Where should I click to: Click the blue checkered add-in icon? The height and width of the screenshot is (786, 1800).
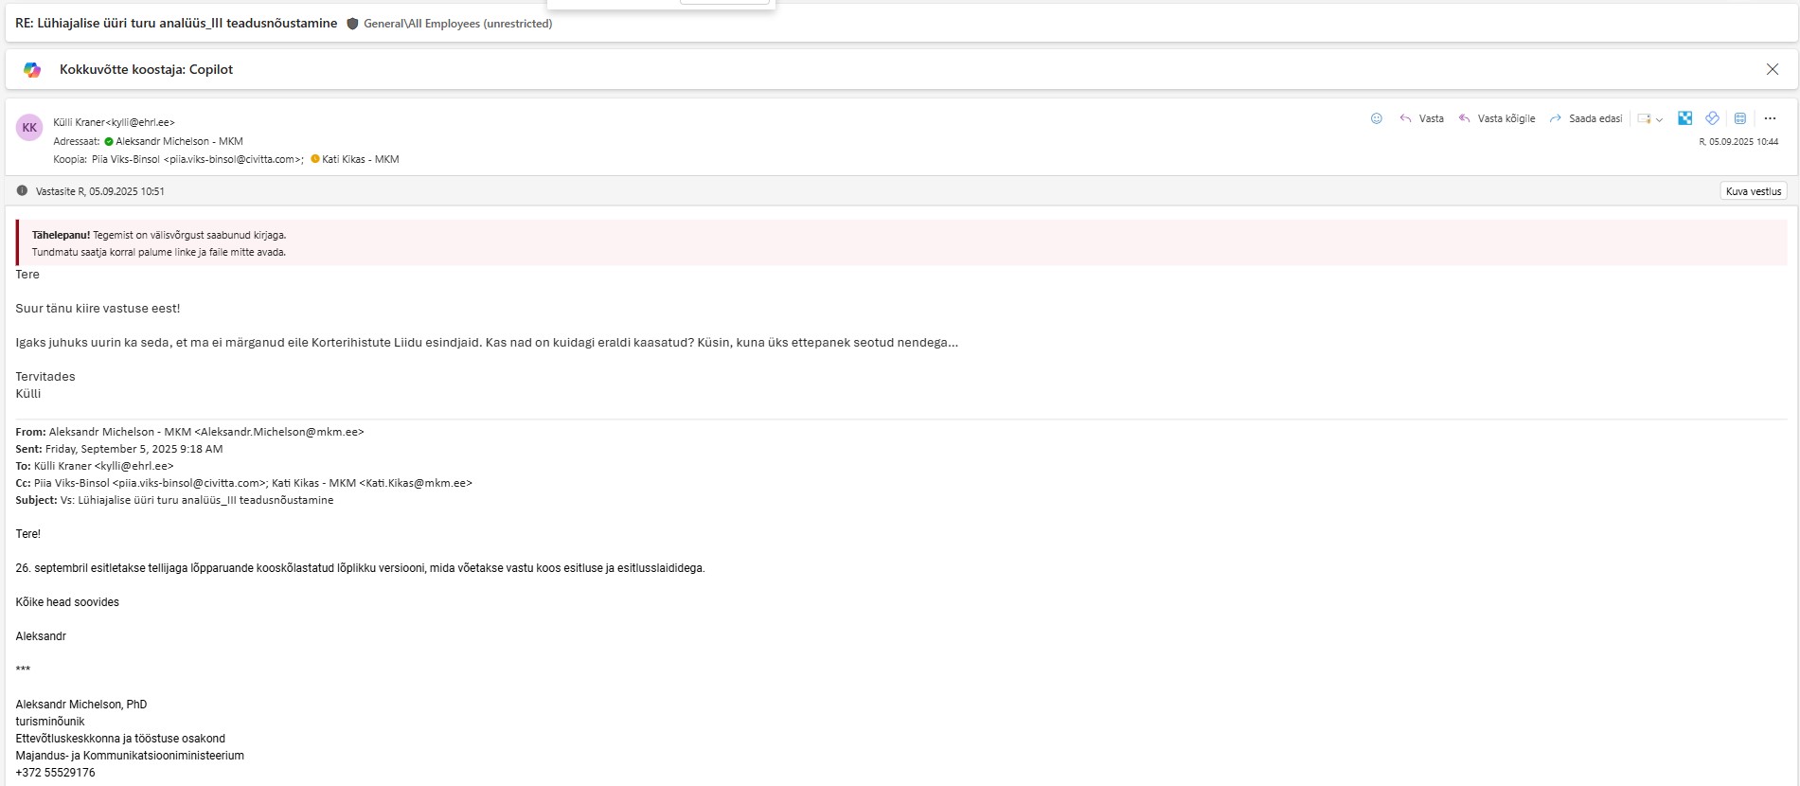pos(1684,118)
